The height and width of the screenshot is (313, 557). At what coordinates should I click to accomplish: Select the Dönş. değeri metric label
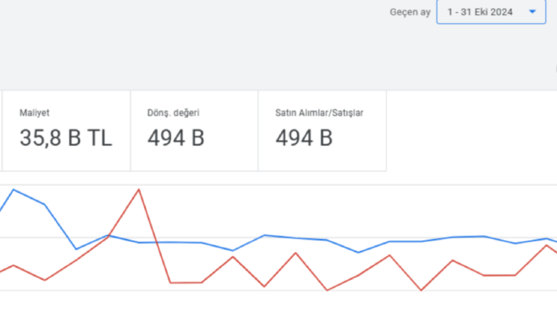point(173,113)
